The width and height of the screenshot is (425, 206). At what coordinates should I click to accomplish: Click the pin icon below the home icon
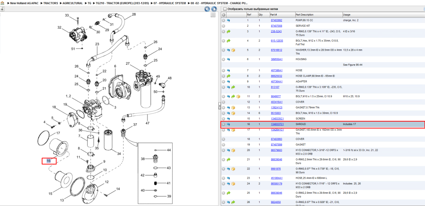pos(2,9)
